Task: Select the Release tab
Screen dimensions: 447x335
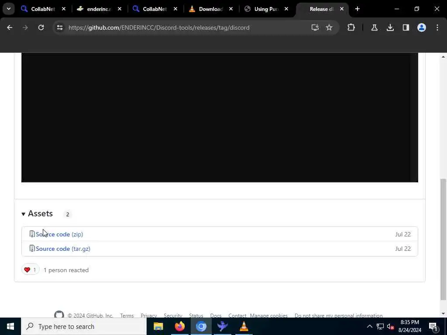Action: tap(321, 9)
